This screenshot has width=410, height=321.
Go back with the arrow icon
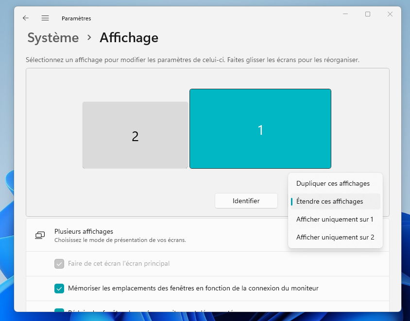point(25,18)
